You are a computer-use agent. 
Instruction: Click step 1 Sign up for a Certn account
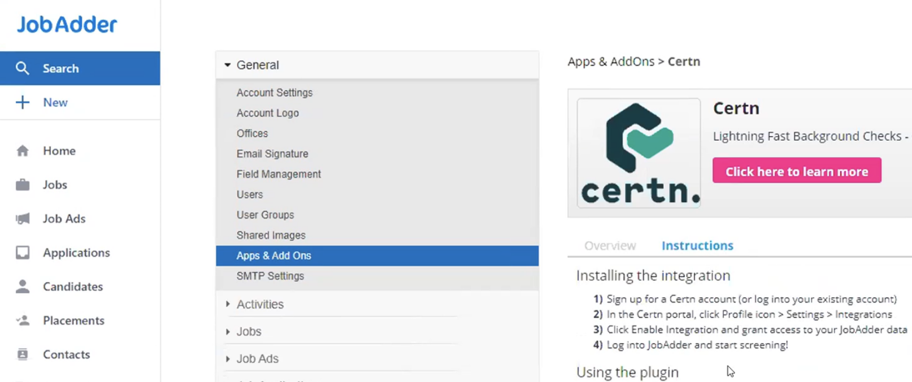751,299
